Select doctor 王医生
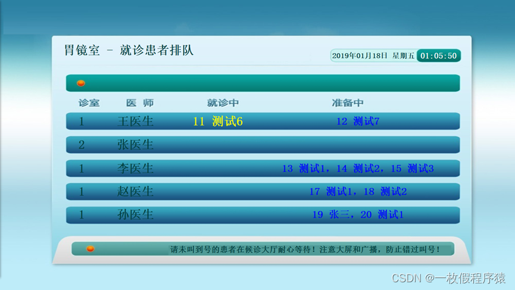Viewport: 515px width, 290px height. click(135, 121)
